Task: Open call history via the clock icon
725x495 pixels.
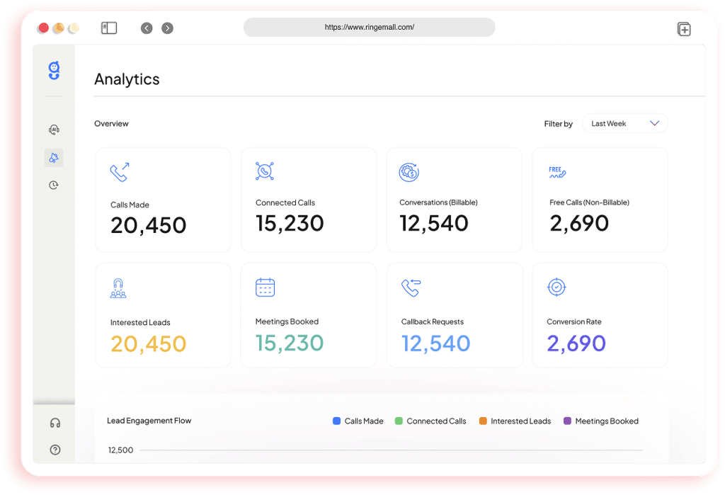Action: tap(55, 185)
